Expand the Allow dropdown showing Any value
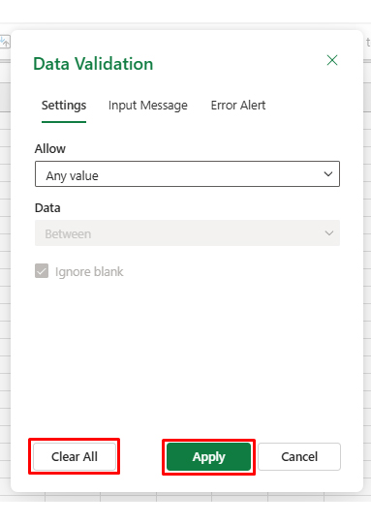 187,174
